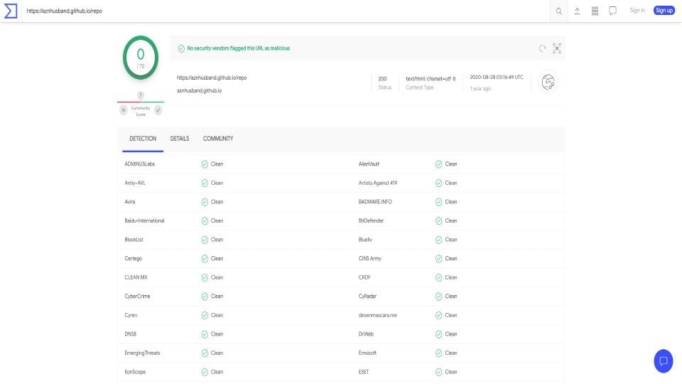Click the scanned URL https://aznhusband.github.io/repo text
This screenshot has height=384, width=682.
coord(212,78)
